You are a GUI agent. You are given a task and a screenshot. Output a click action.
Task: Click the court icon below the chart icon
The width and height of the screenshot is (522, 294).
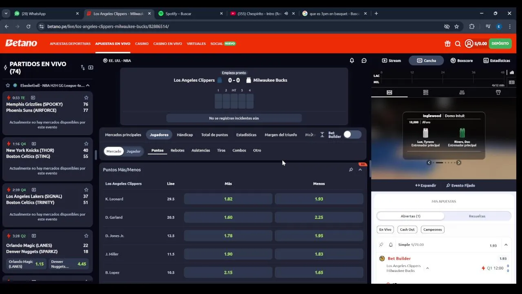pyautogui.click(x=512, y=82)
